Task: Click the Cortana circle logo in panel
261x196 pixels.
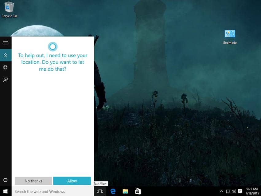Action: click(53, 46)
